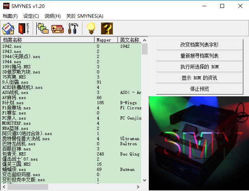Click the file list scroll down arrow
The height and width of the screenshot is (191, 249).
(144, 180)
